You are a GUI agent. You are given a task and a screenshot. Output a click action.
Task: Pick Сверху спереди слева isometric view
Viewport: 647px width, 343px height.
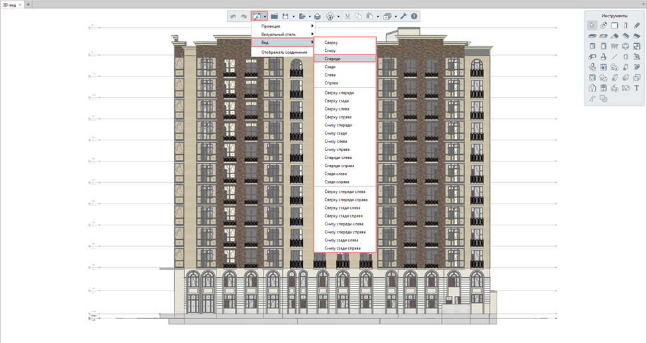(x=345, y=191)
